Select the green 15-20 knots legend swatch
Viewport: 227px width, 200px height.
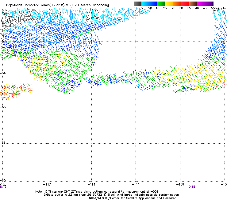pos(161,4)
